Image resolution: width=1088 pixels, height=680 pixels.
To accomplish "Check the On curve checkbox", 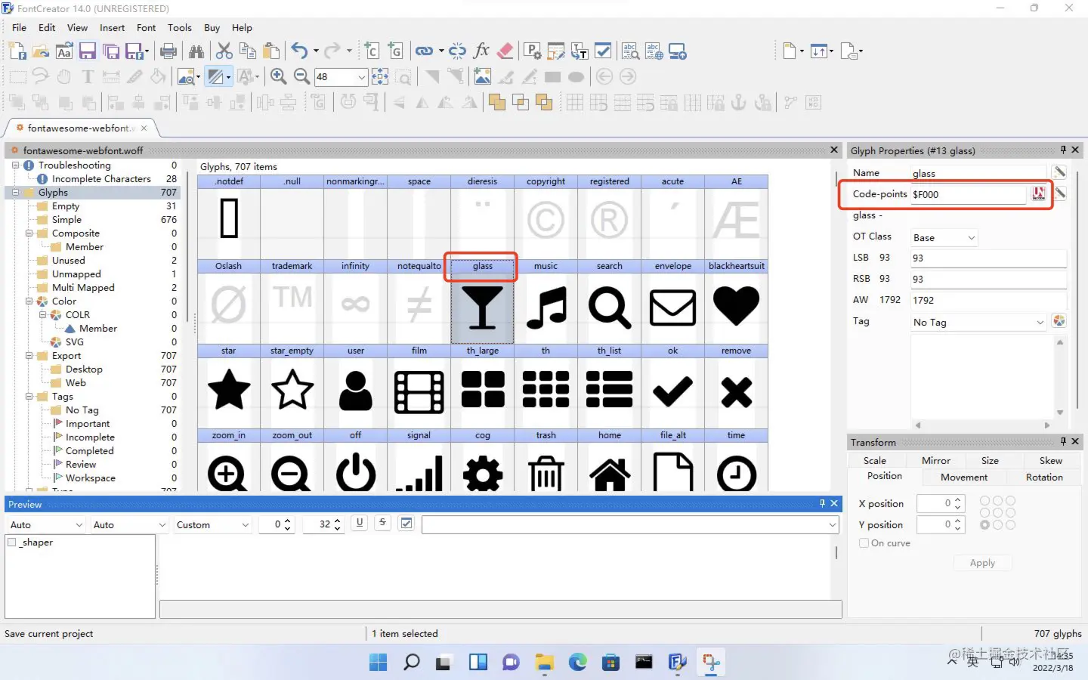I will click(x=864, y=543).
